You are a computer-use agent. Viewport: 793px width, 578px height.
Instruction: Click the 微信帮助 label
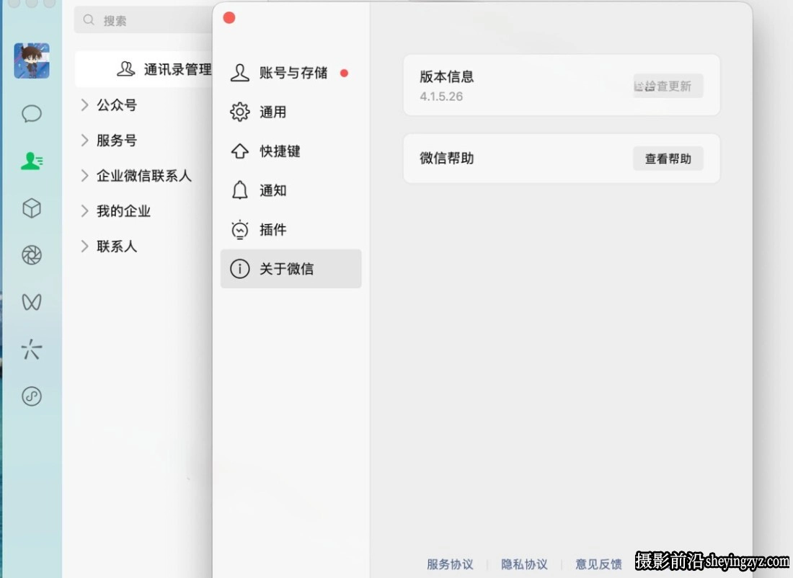446,159
